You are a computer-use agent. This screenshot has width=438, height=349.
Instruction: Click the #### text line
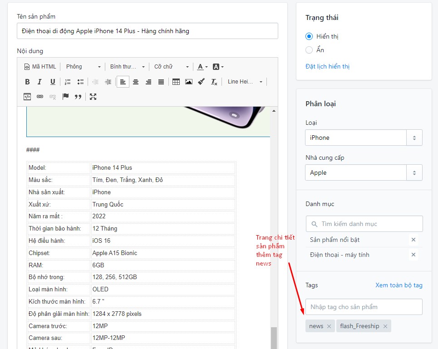33,150
